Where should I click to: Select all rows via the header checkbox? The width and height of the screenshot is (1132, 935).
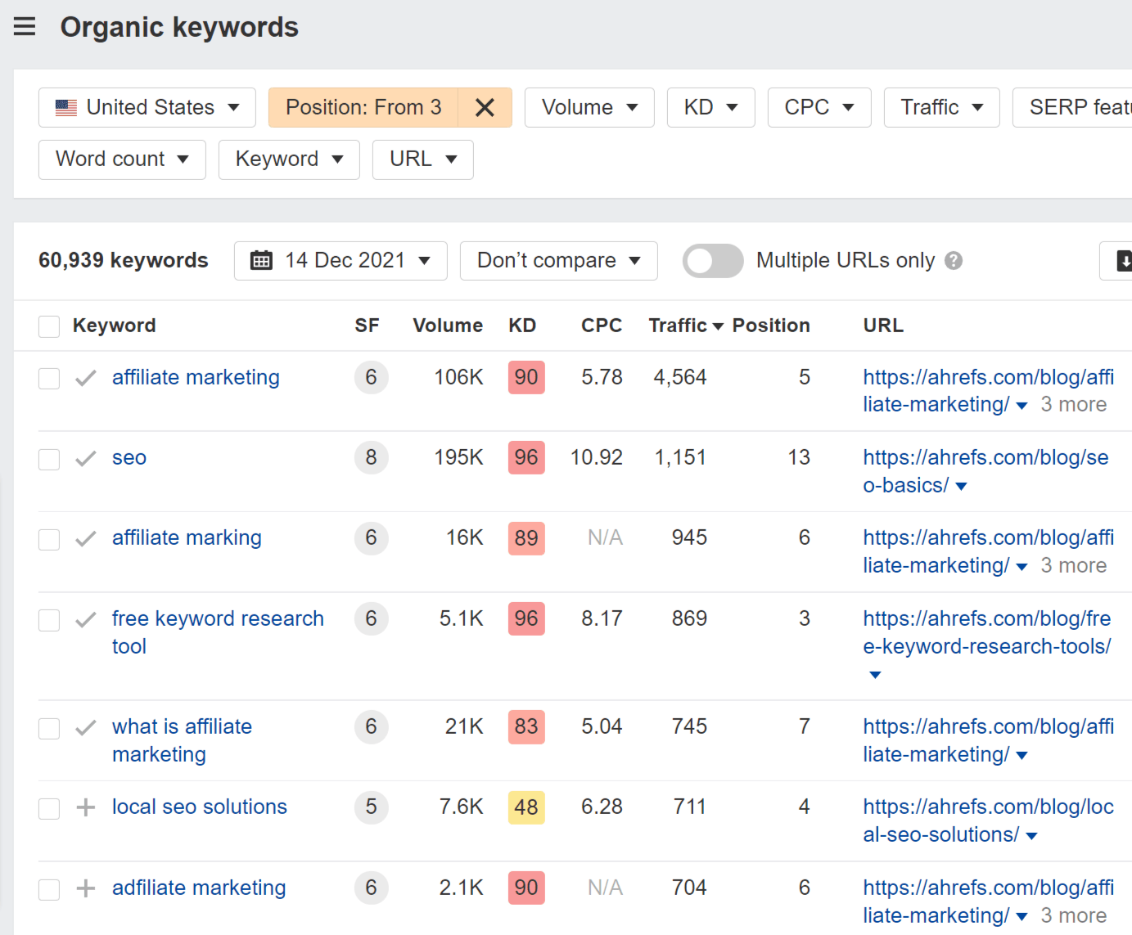[x=48, y=326]
